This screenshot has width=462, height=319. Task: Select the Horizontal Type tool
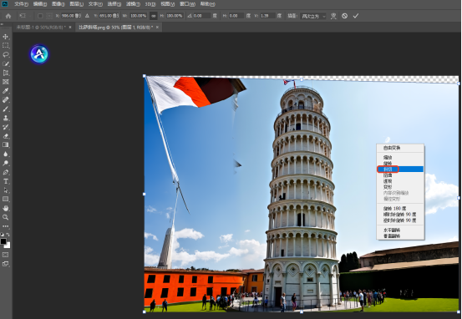5,181
